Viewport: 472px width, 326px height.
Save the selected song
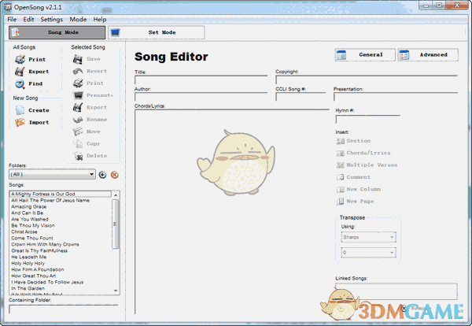87,59
